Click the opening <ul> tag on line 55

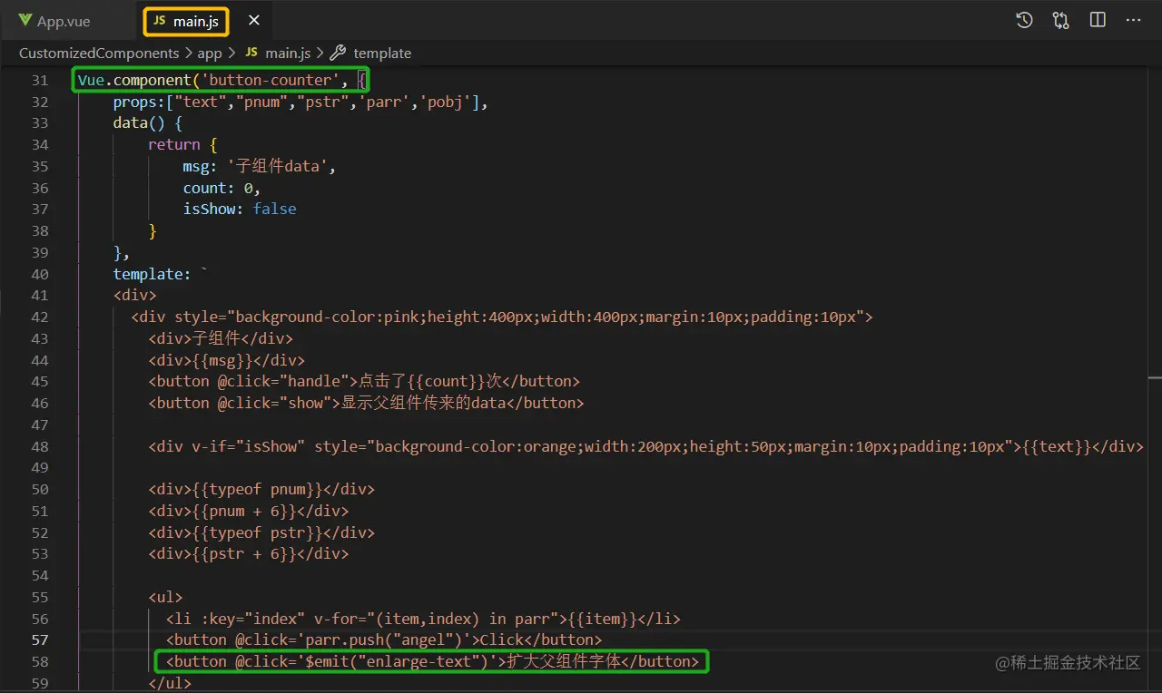166,597
